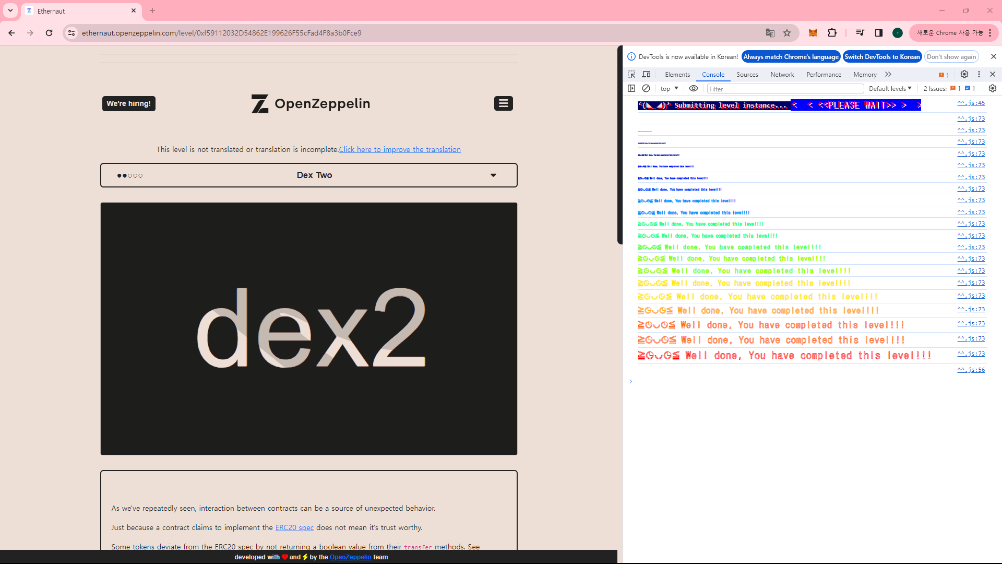Click the issue counter badge beside the tabs
The height and width of the screenshot is (564, 1002).
[x=944, y=75]
